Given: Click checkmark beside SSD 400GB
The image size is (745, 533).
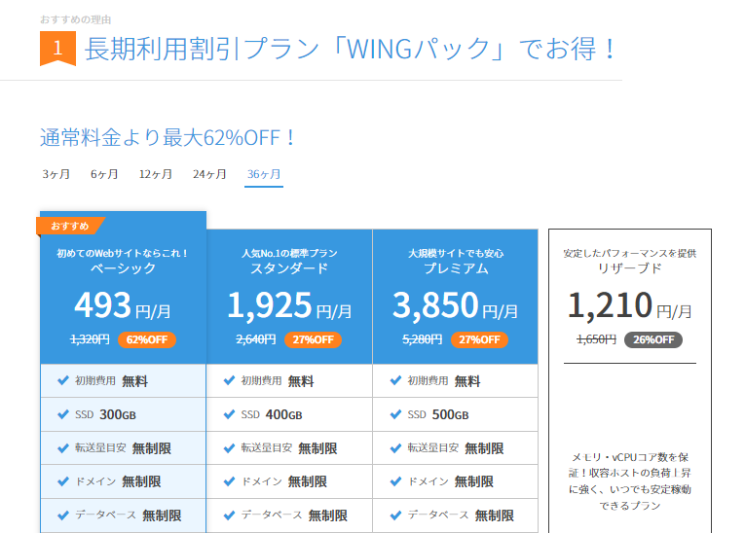Looking at the screenshot, I should coord(229,414).
